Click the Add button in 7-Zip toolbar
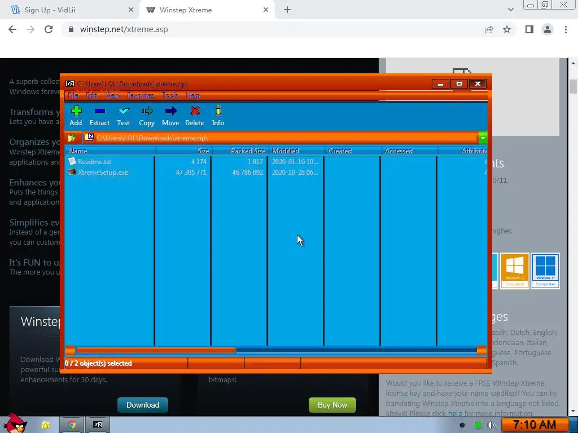This screenshot has height=433, width=578. pos(76,116)
